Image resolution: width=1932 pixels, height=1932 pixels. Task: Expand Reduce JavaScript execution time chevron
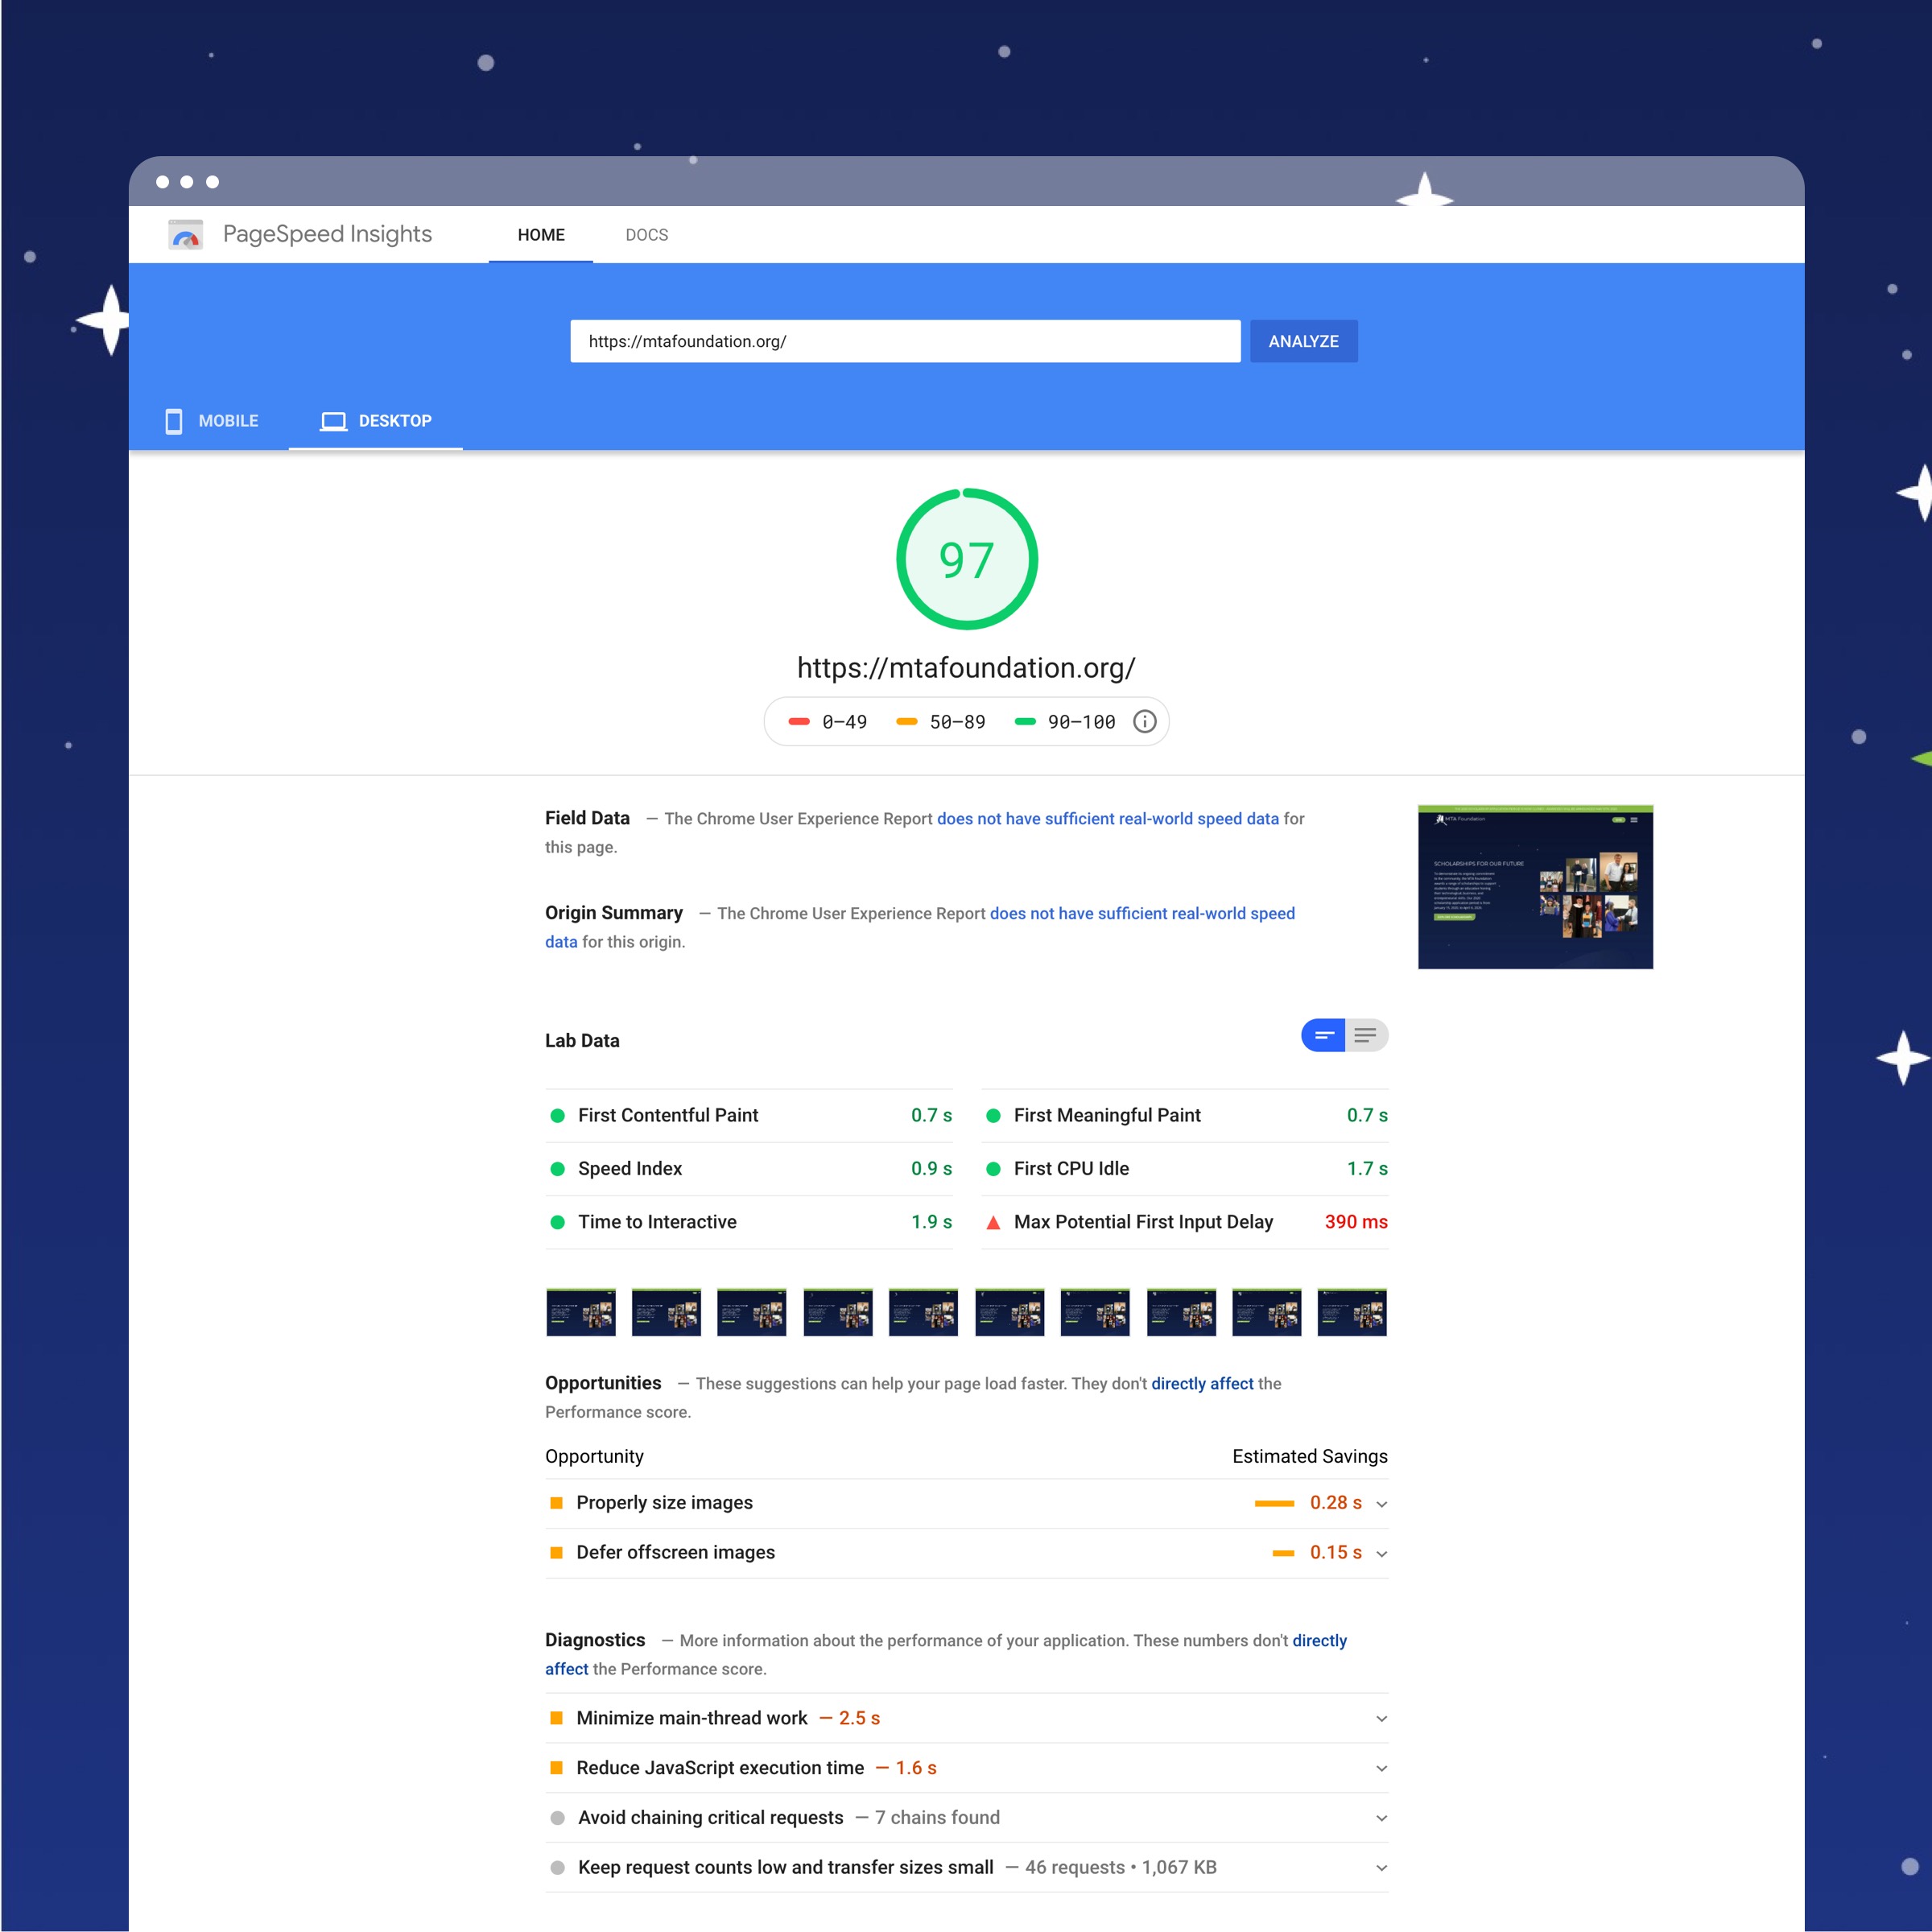1382,1769
